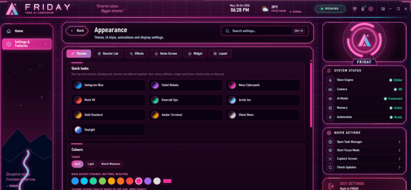Select the Light theme option
This screenshot has width=411, height=190.
pyautogui.click(x=91, y=164)
